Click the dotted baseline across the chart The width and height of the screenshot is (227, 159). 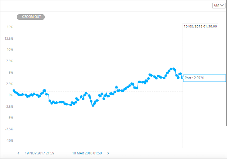coord(98,91)
